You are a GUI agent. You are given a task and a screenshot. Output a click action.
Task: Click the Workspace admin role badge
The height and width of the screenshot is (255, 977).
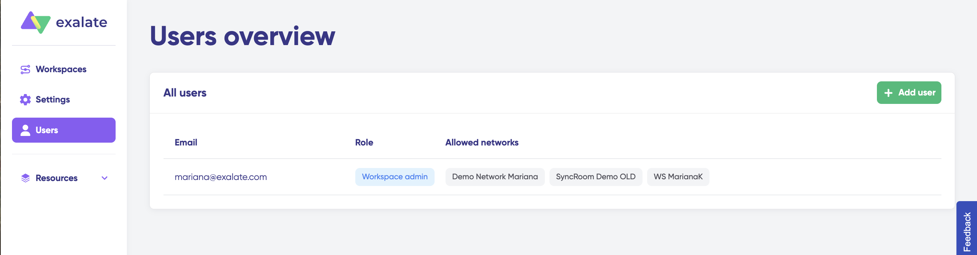coord(394,177)
